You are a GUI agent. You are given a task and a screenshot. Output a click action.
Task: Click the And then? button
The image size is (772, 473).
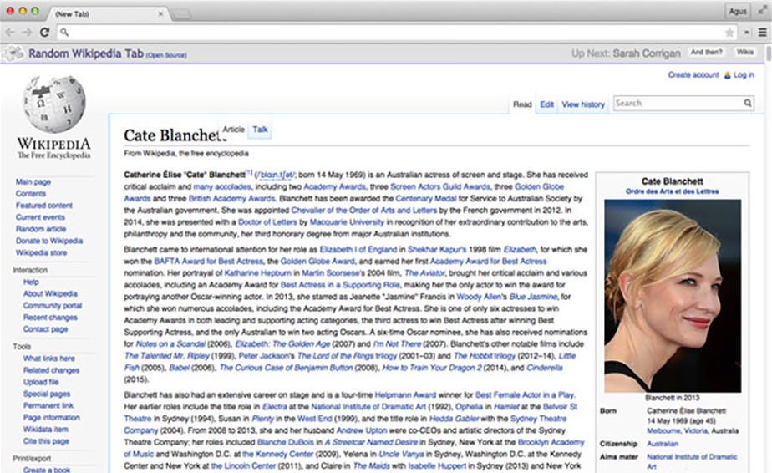pyautogui.click(x=706, y=52)
